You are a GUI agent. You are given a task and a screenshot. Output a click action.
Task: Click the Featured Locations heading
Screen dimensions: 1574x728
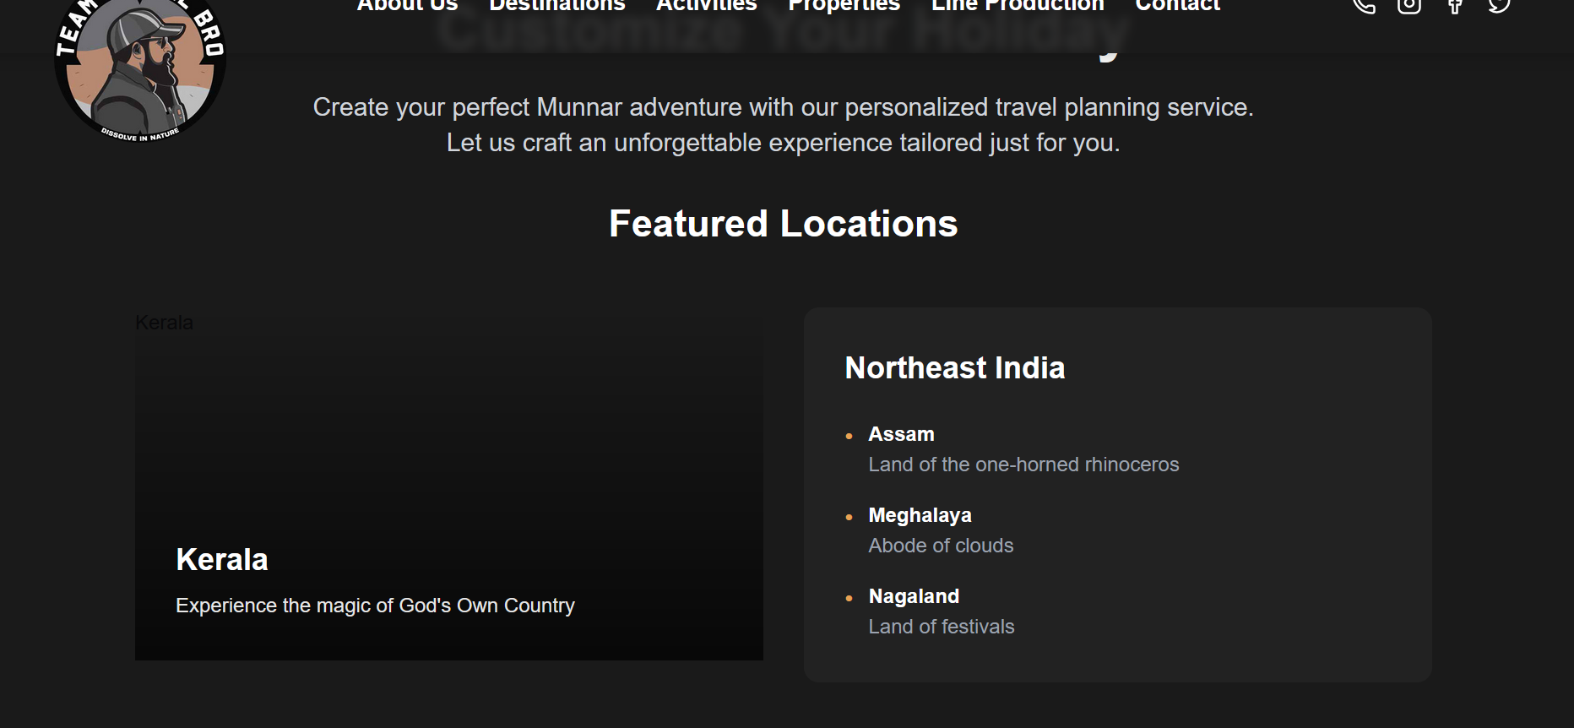click(783, 224)
